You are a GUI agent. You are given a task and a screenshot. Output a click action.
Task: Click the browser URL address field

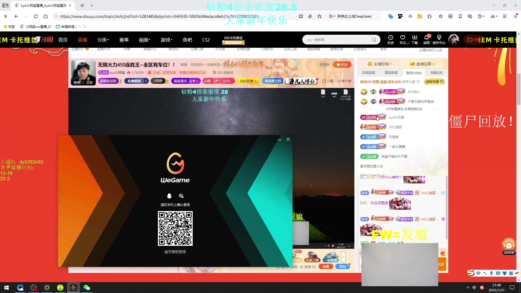tap(174, 17)
